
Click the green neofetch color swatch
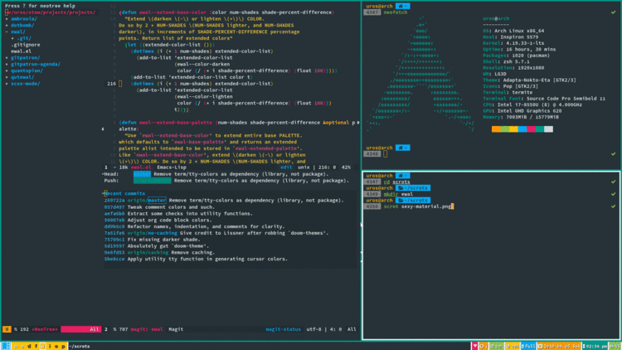[x=504, y=129]
